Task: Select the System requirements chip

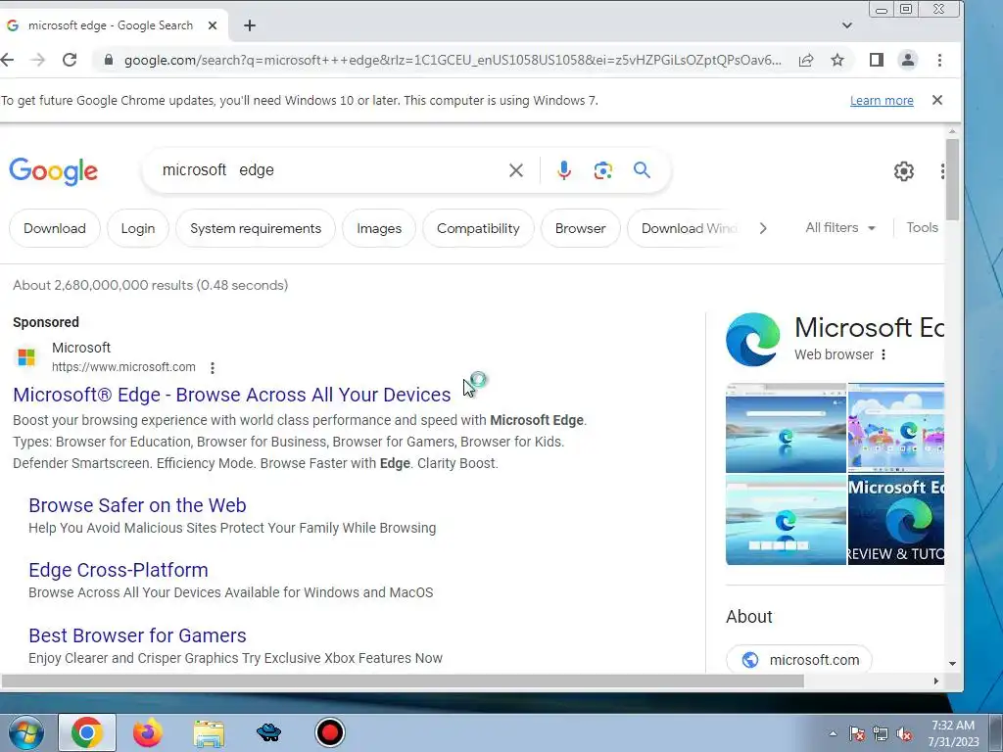Action: coord(256,228)
